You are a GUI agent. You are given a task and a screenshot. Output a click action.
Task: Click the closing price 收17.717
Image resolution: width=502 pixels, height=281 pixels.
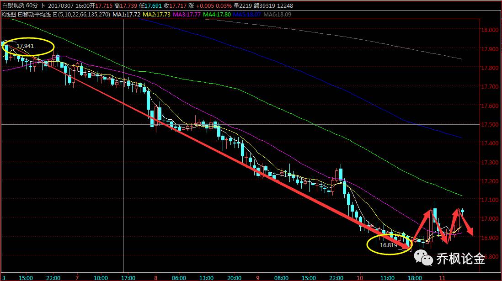175,5
